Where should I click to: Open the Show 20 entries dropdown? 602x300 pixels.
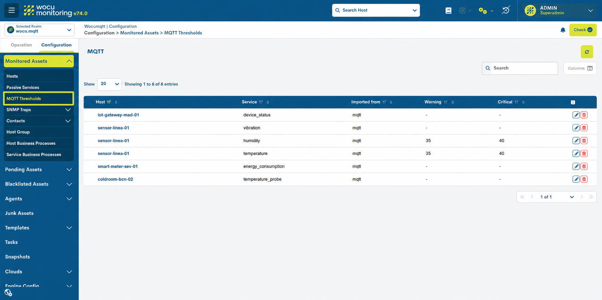[109, 84]
